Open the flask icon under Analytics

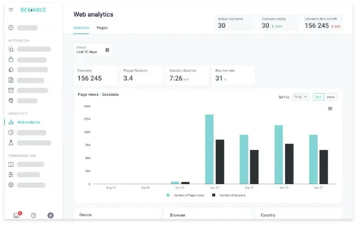tap(11, 143)
